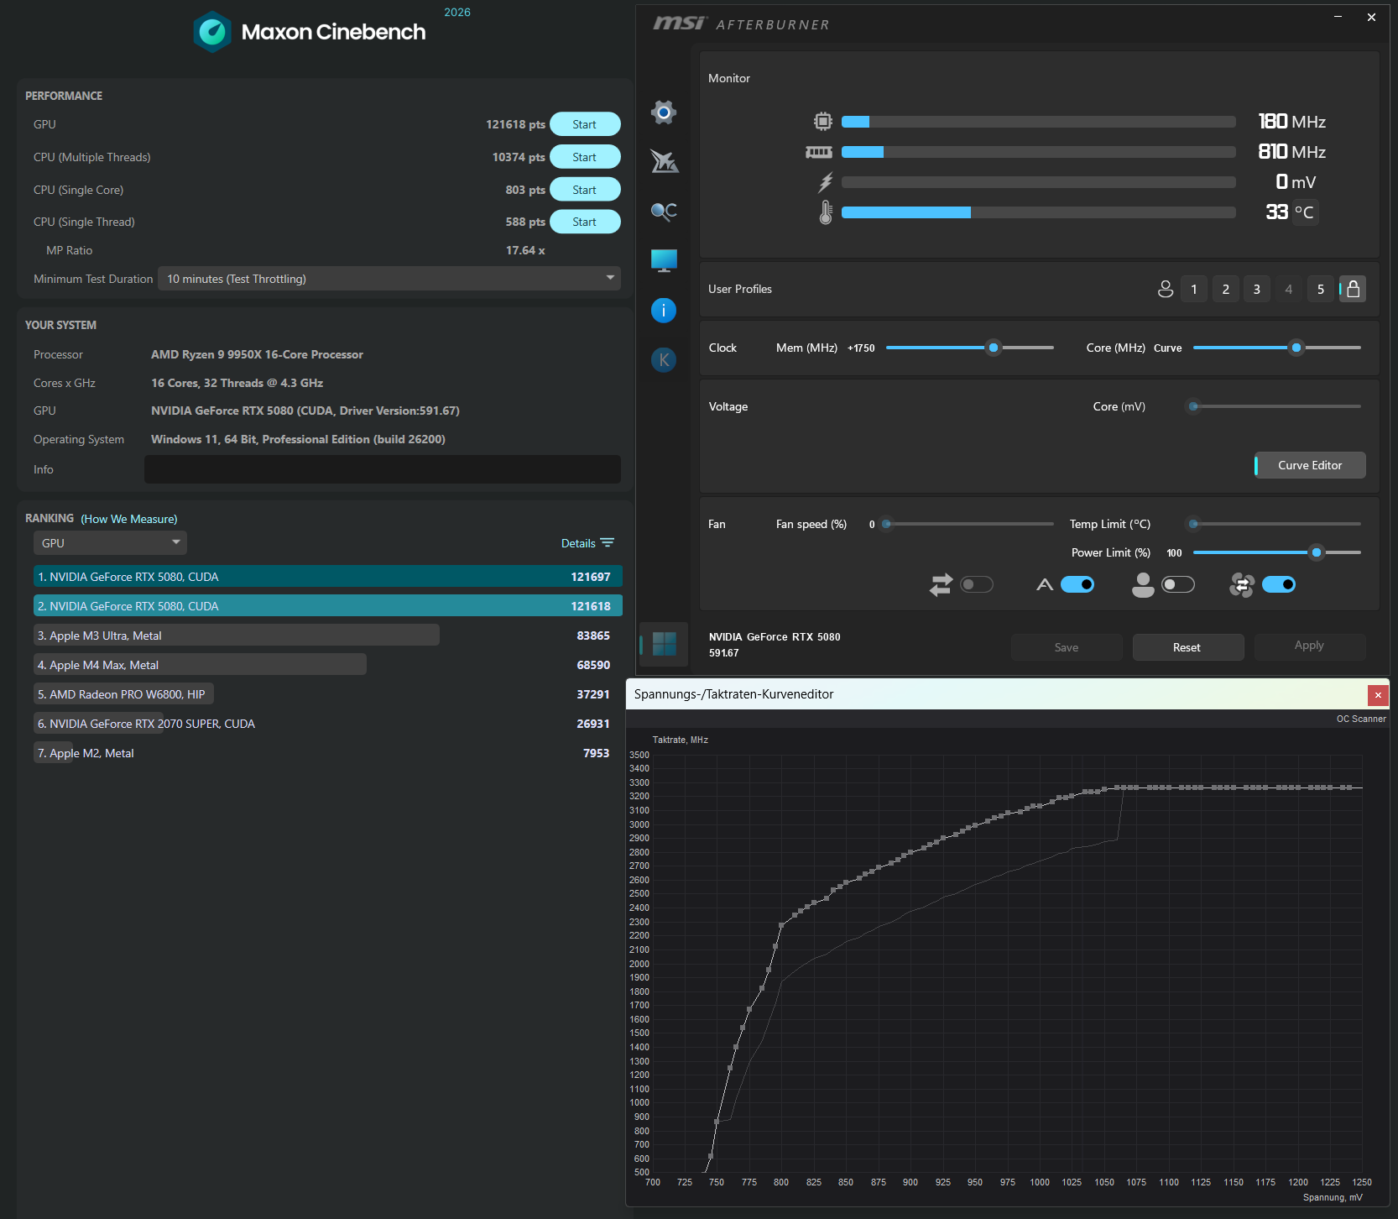1398x1219 pixels.
Task: Select user profile 3
Action: pos(1257,289)
